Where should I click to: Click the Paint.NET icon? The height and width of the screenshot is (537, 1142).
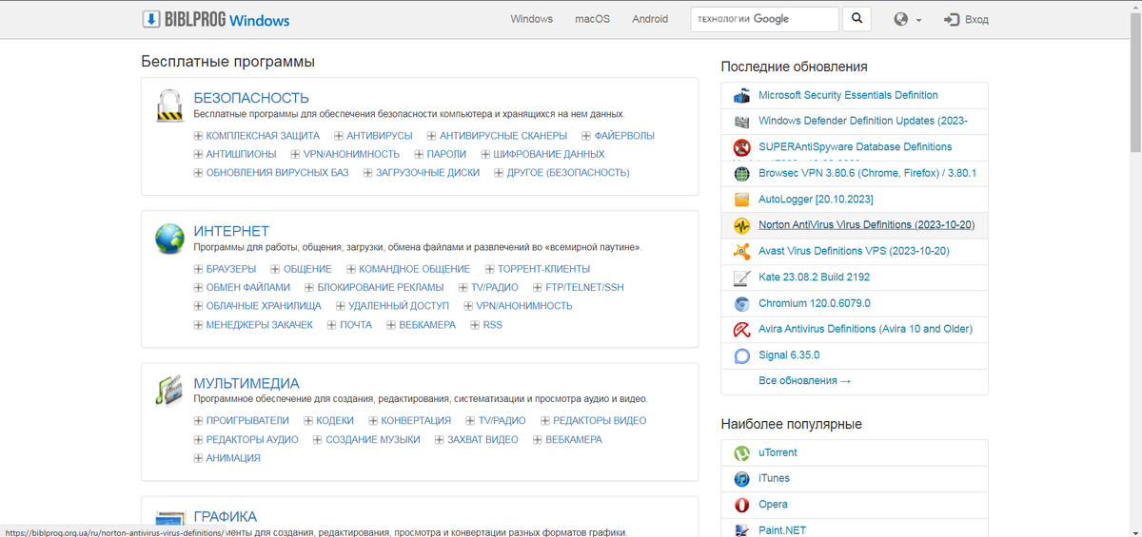[x=742, y=530]
